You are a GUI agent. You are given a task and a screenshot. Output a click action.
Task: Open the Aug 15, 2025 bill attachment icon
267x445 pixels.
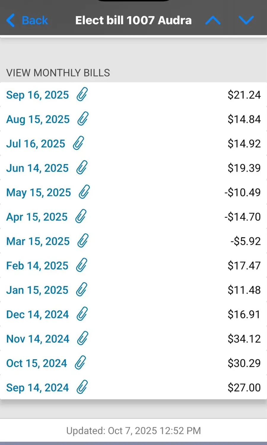click(83, 119)
